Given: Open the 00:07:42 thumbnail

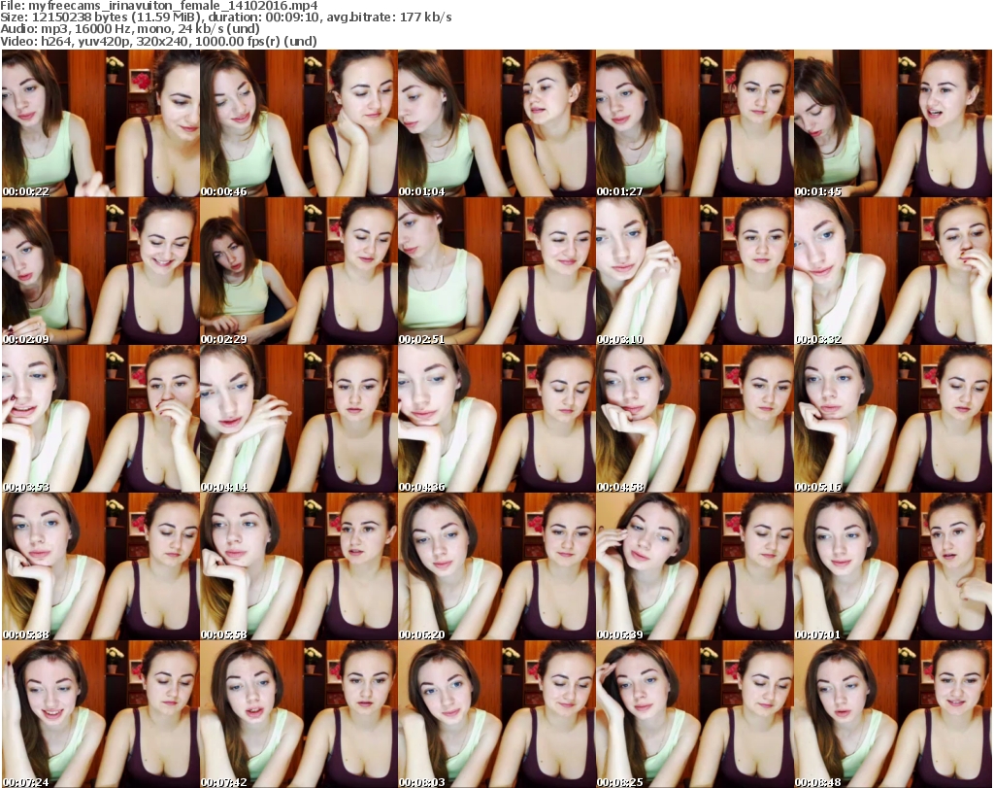Looking at the screenshot, I should click(299, 714).
